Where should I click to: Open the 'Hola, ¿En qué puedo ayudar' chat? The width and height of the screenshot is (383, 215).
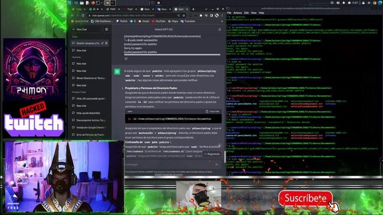(x=90, y=99)
